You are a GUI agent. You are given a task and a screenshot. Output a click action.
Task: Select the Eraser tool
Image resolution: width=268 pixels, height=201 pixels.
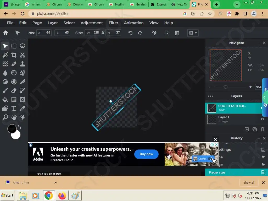[14, 91]
